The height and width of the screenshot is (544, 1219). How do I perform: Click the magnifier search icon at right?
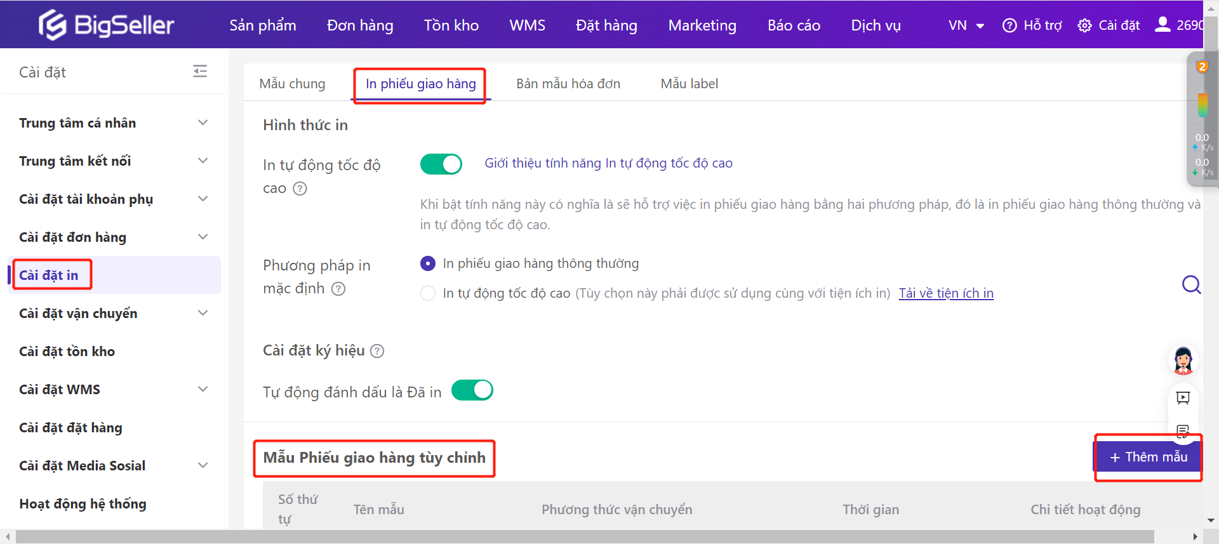coord(1191,284)
